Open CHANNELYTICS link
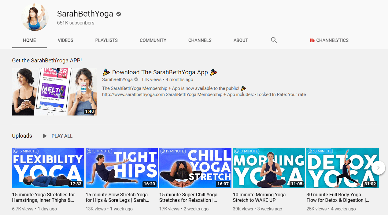The width and height of the screenshot is (388, 215). [332, 40]
